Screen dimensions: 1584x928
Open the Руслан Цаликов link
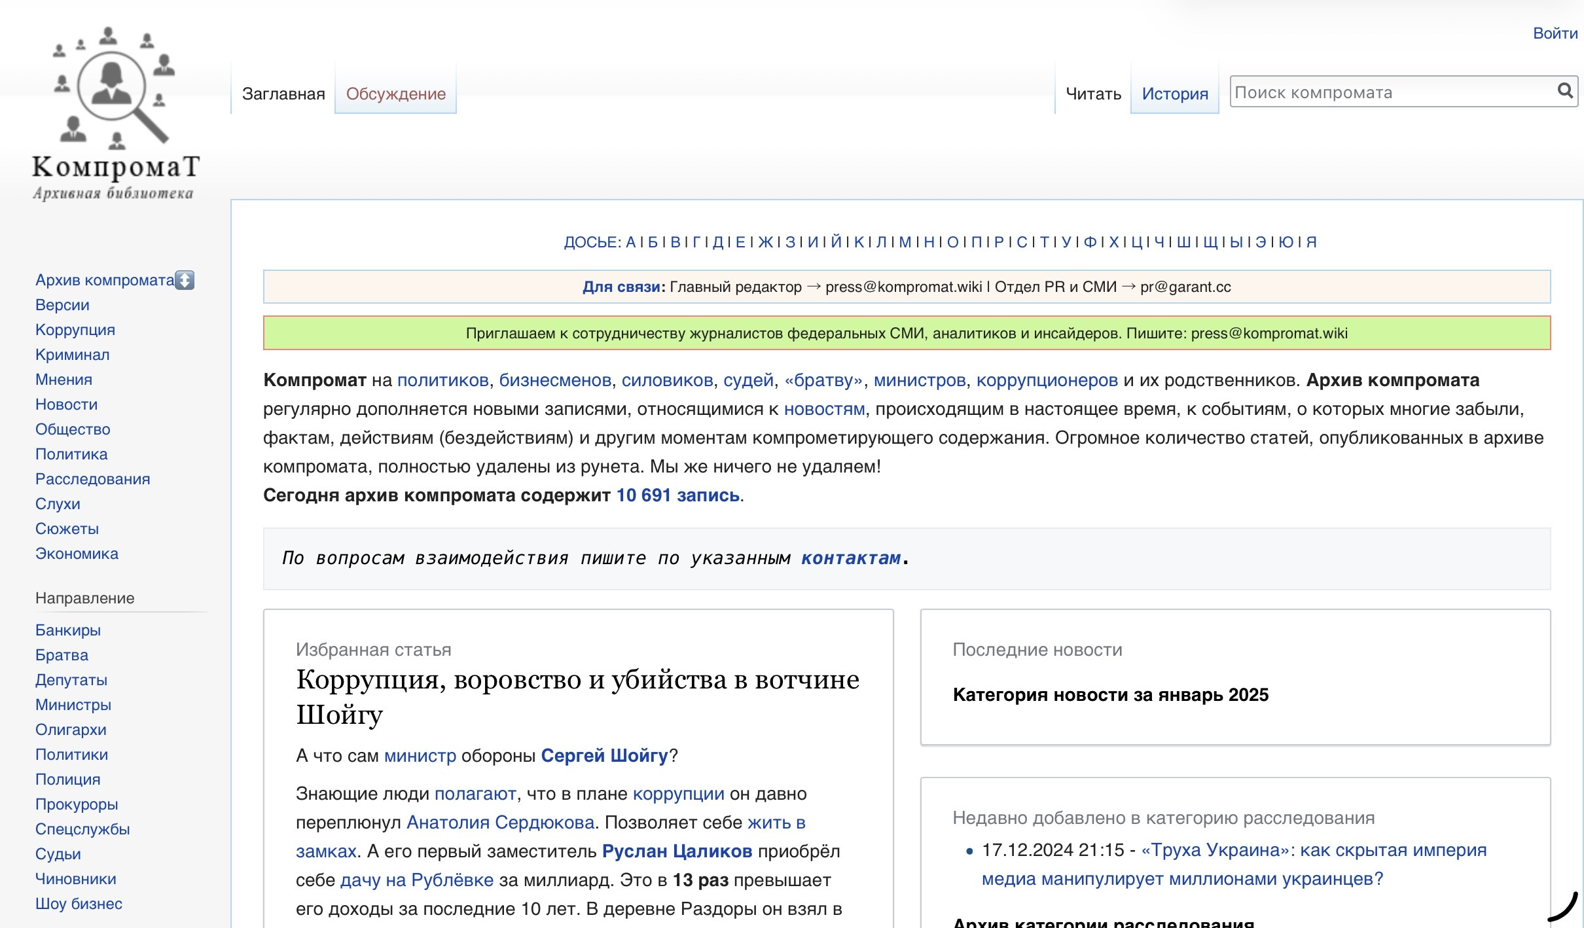[x=677, y=851]
